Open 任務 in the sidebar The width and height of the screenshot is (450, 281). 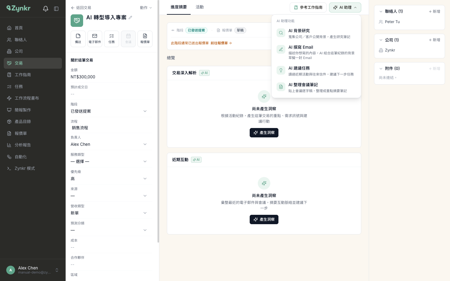(33, 86)
